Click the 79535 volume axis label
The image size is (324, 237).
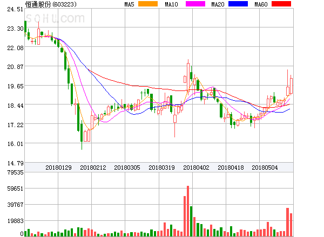15,172
